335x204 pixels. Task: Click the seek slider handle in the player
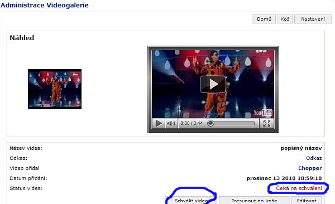[x=210, y=123]
